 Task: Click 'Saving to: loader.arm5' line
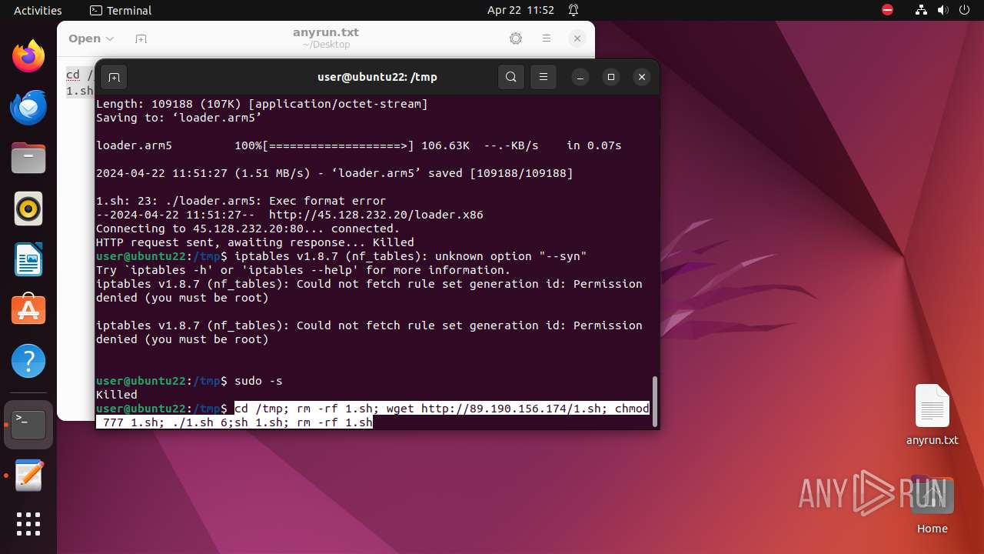179,118
